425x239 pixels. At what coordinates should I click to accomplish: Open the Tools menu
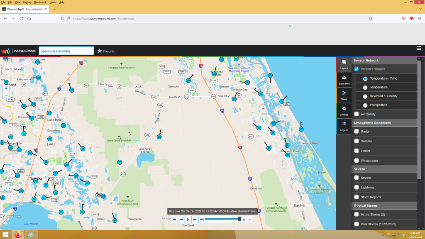(x=53, y=2)
